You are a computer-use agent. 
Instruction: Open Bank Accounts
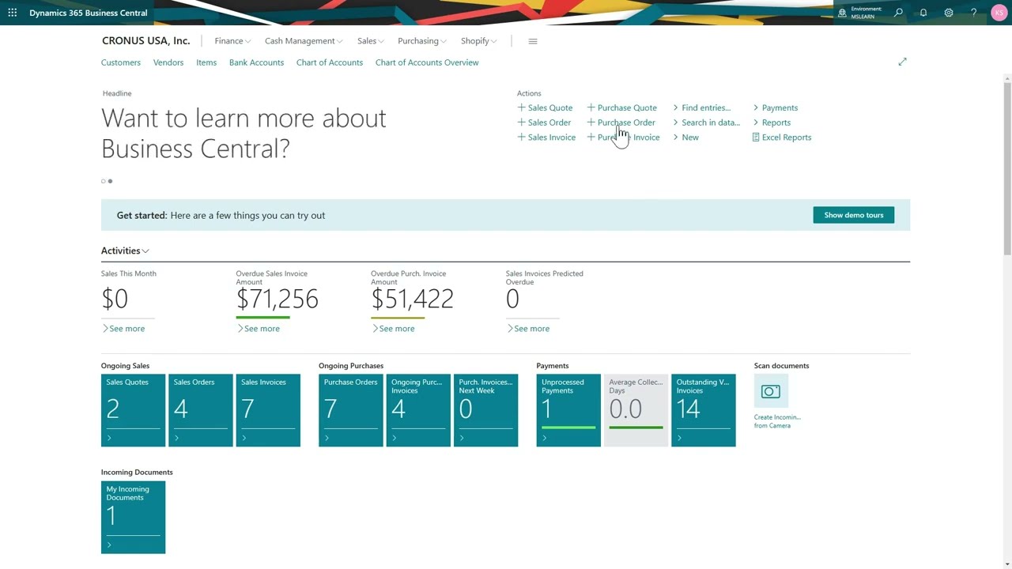(x=256, y=62)
